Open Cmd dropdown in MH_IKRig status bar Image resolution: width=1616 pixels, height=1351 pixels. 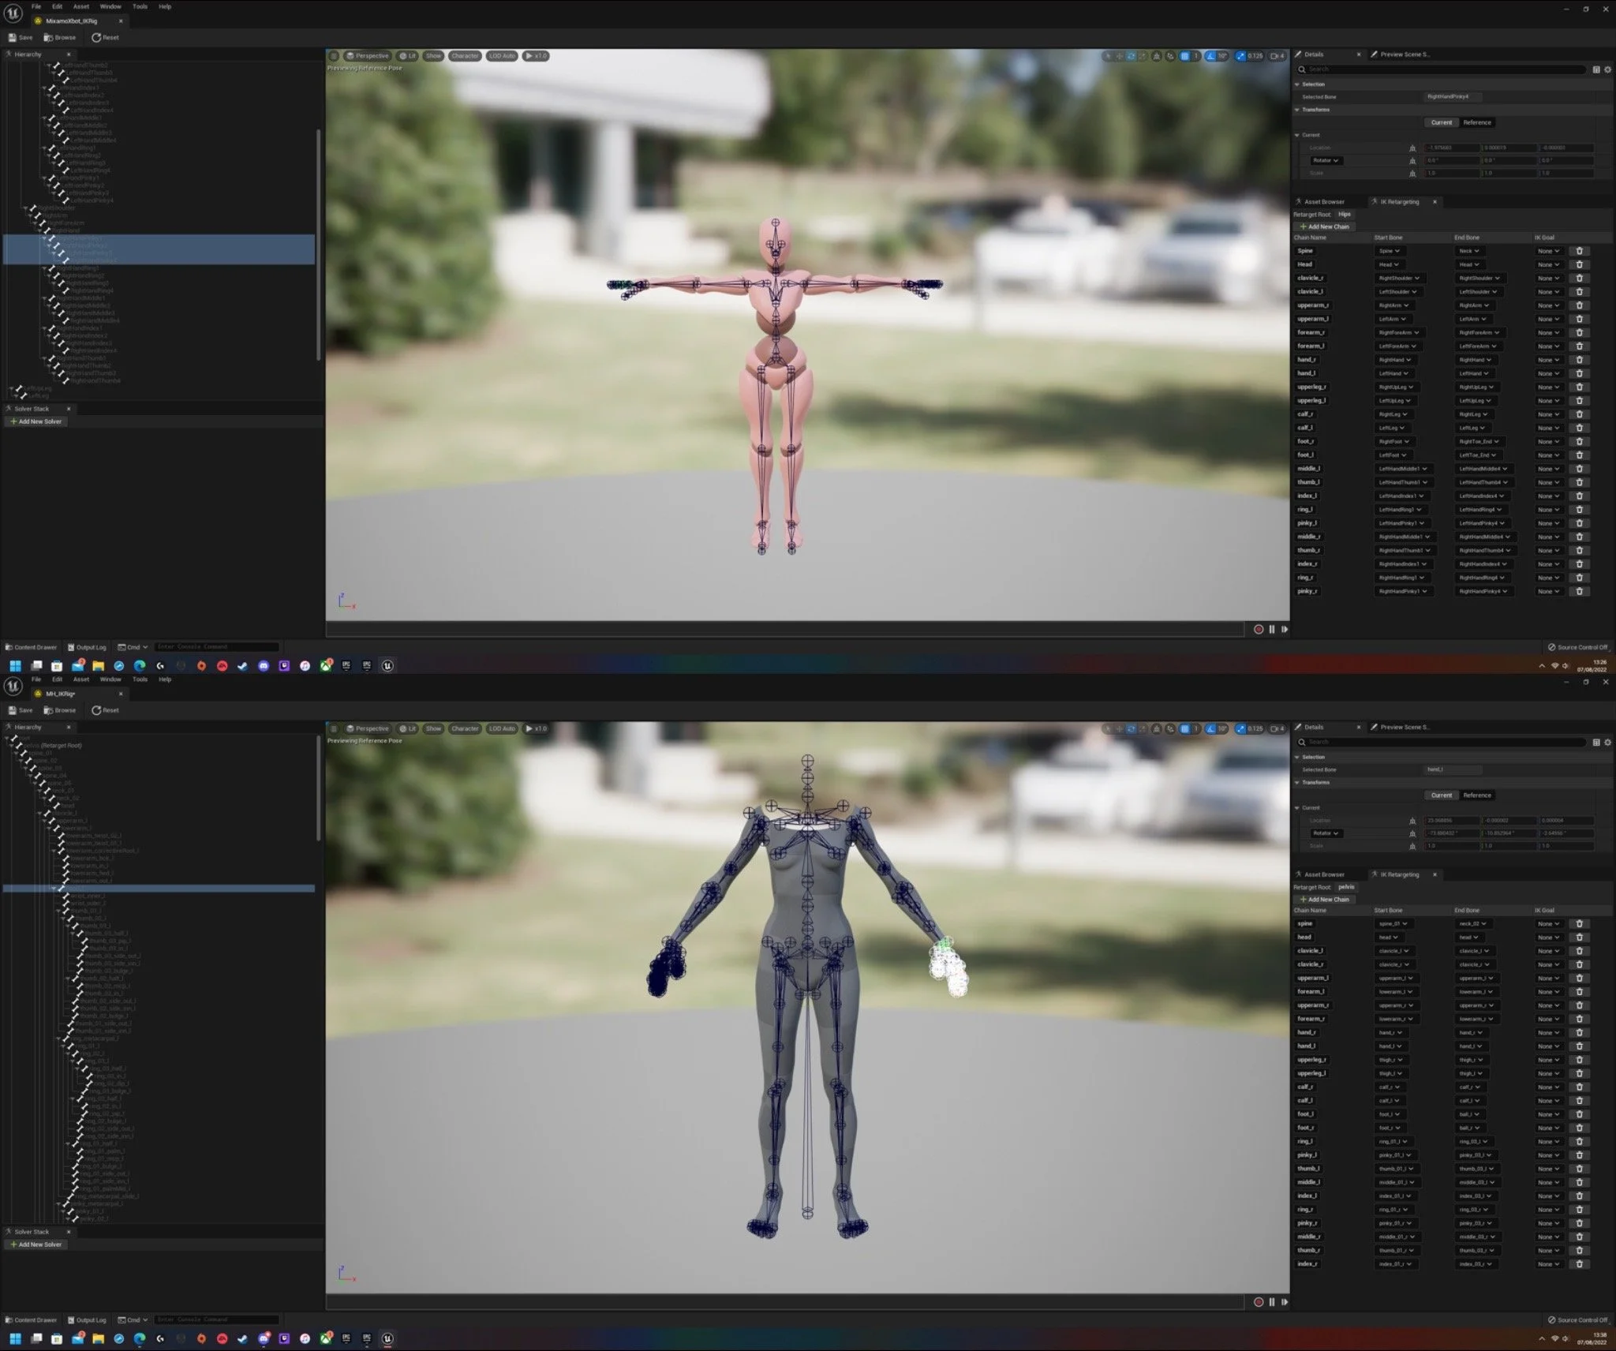[x=133, y=1319]
